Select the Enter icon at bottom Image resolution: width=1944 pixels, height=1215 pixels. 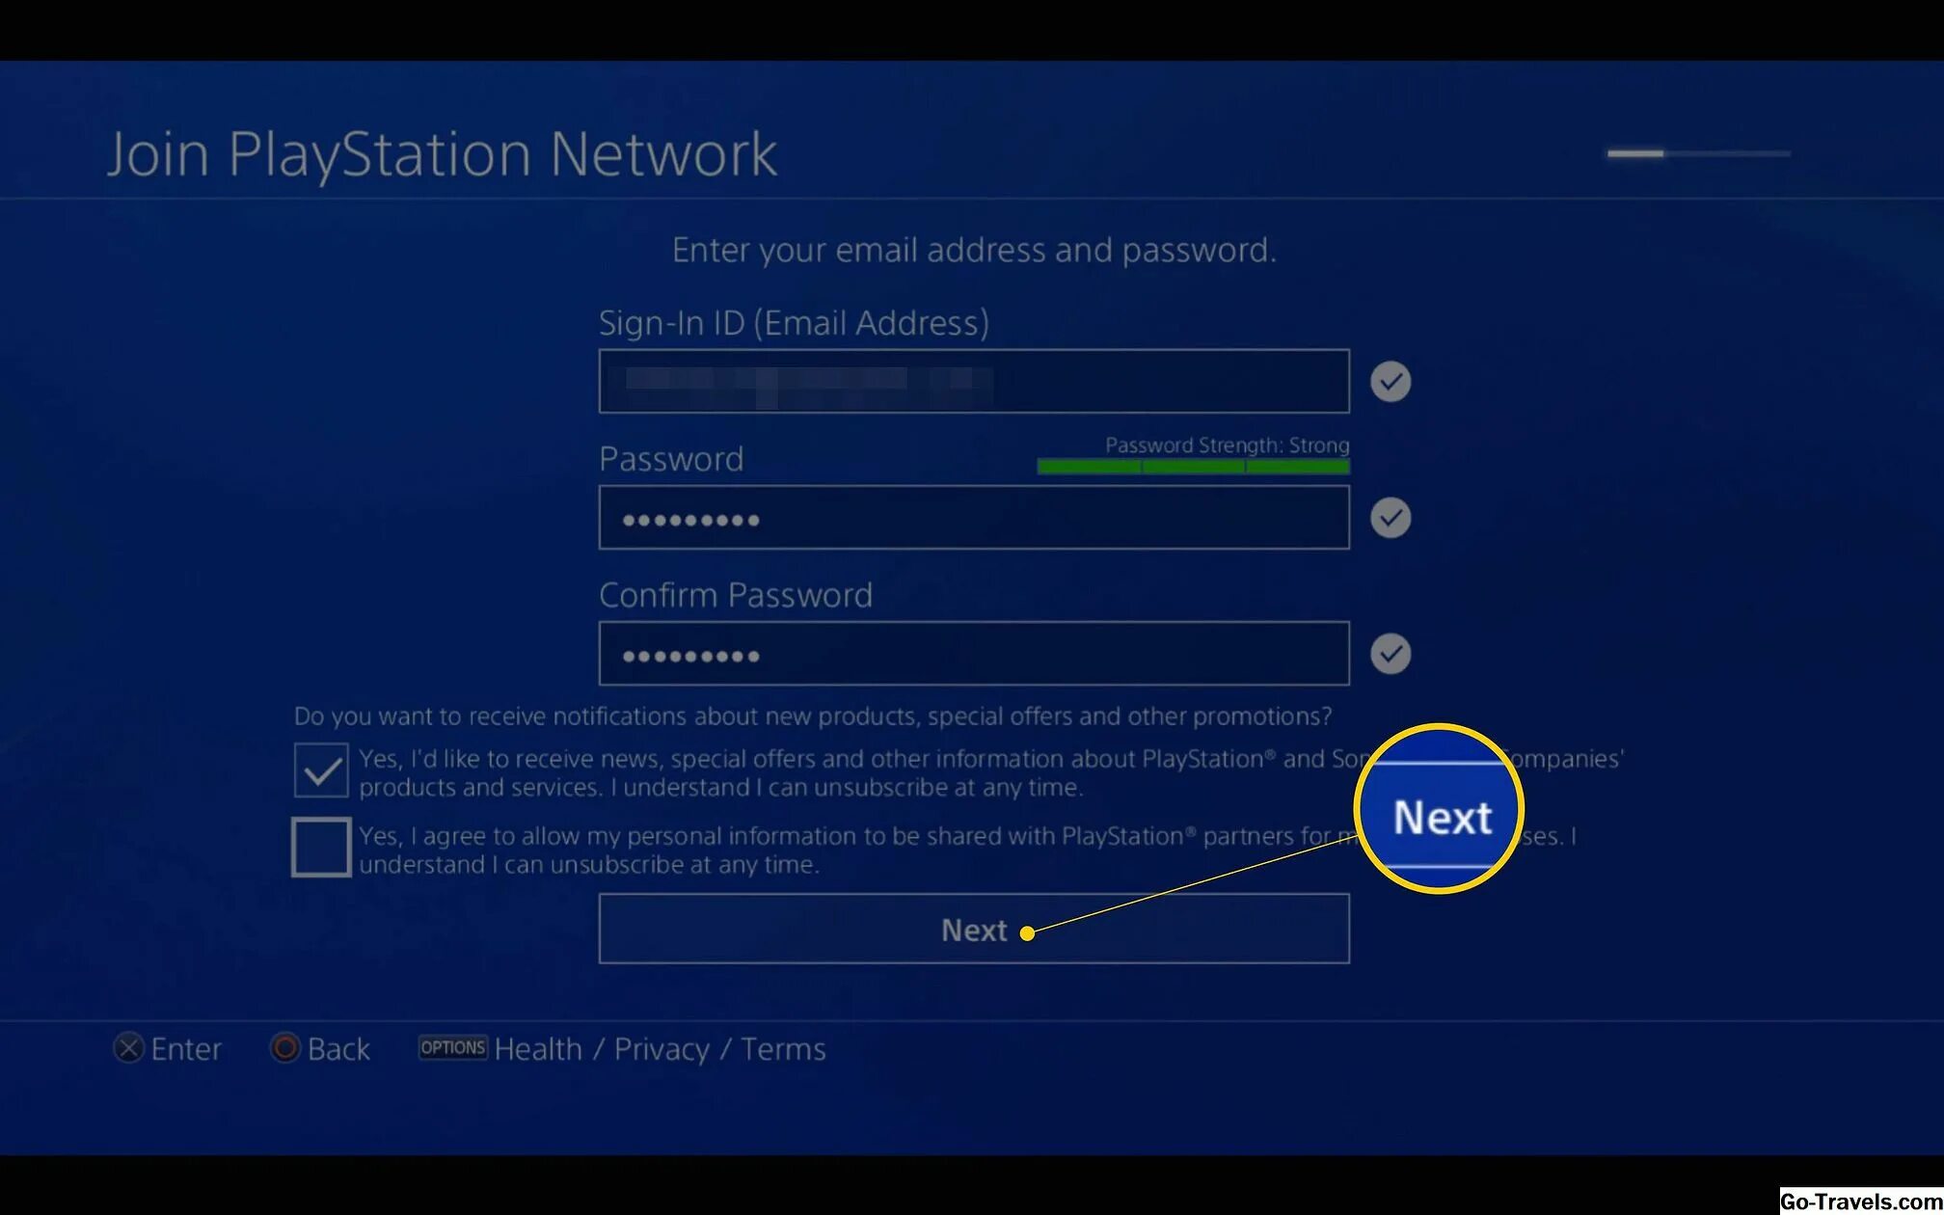click(129, 1047)
